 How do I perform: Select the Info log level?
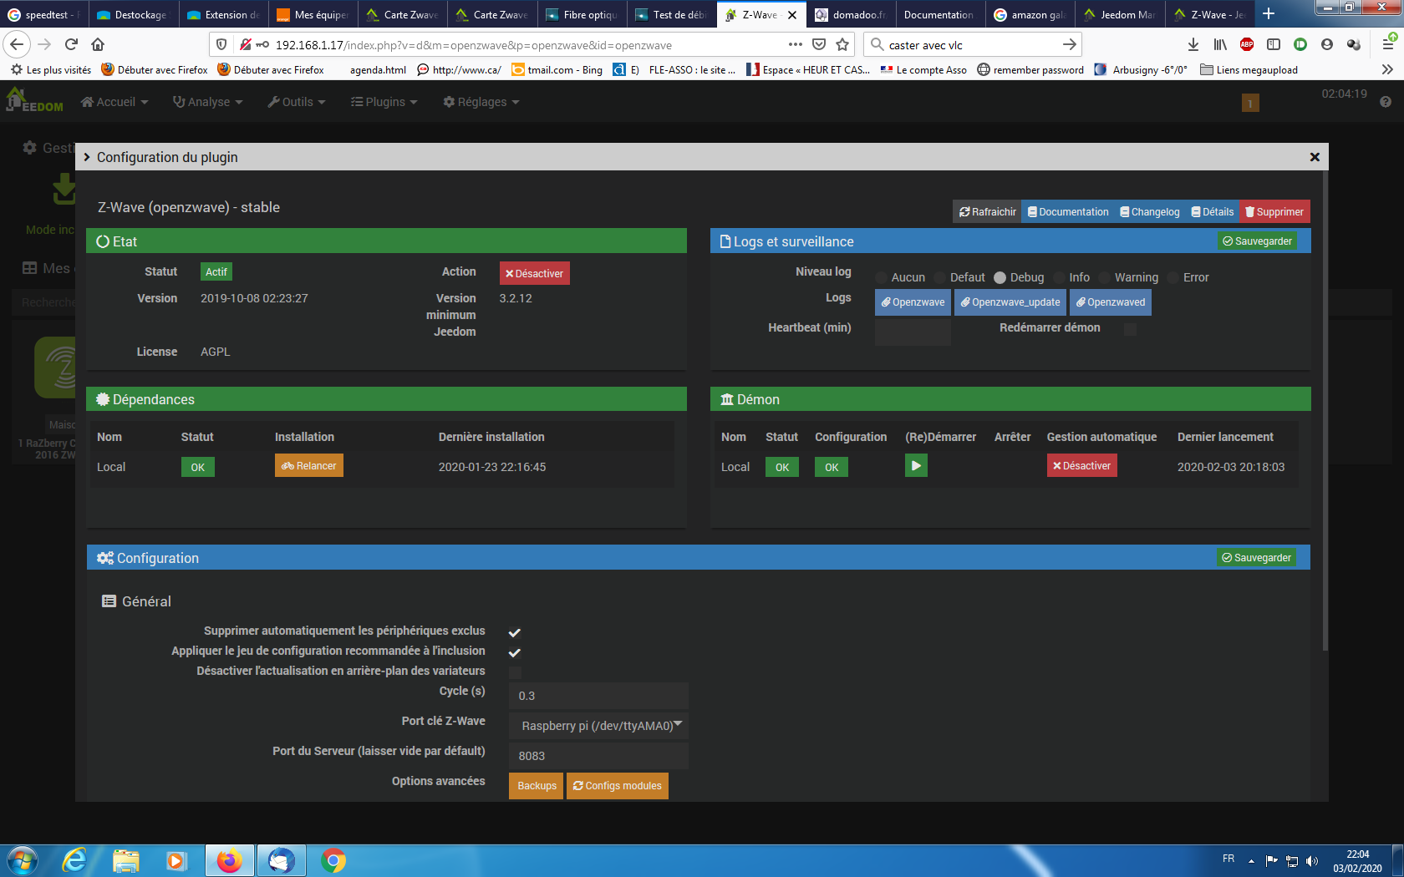click(x=1059, y=277)
